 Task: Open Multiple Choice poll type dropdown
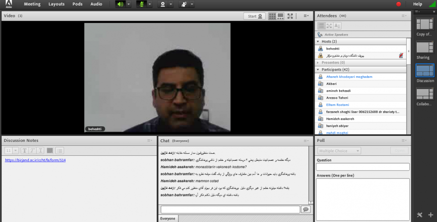(339, 151)
